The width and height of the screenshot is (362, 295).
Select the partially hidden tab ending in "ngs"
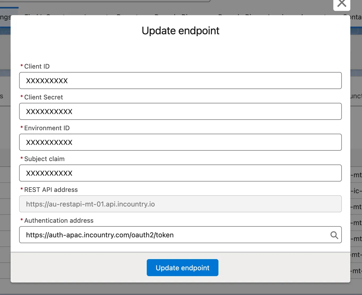tap(5, 18)
